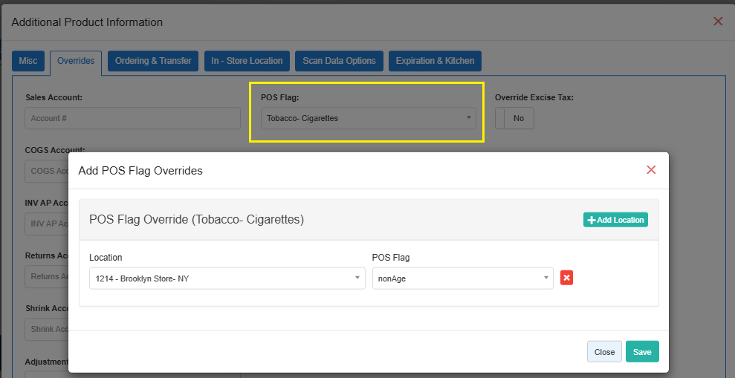Toggle the Override Excise Tax switch
This screenshot has height=378, width=735.
coord(514,118)
